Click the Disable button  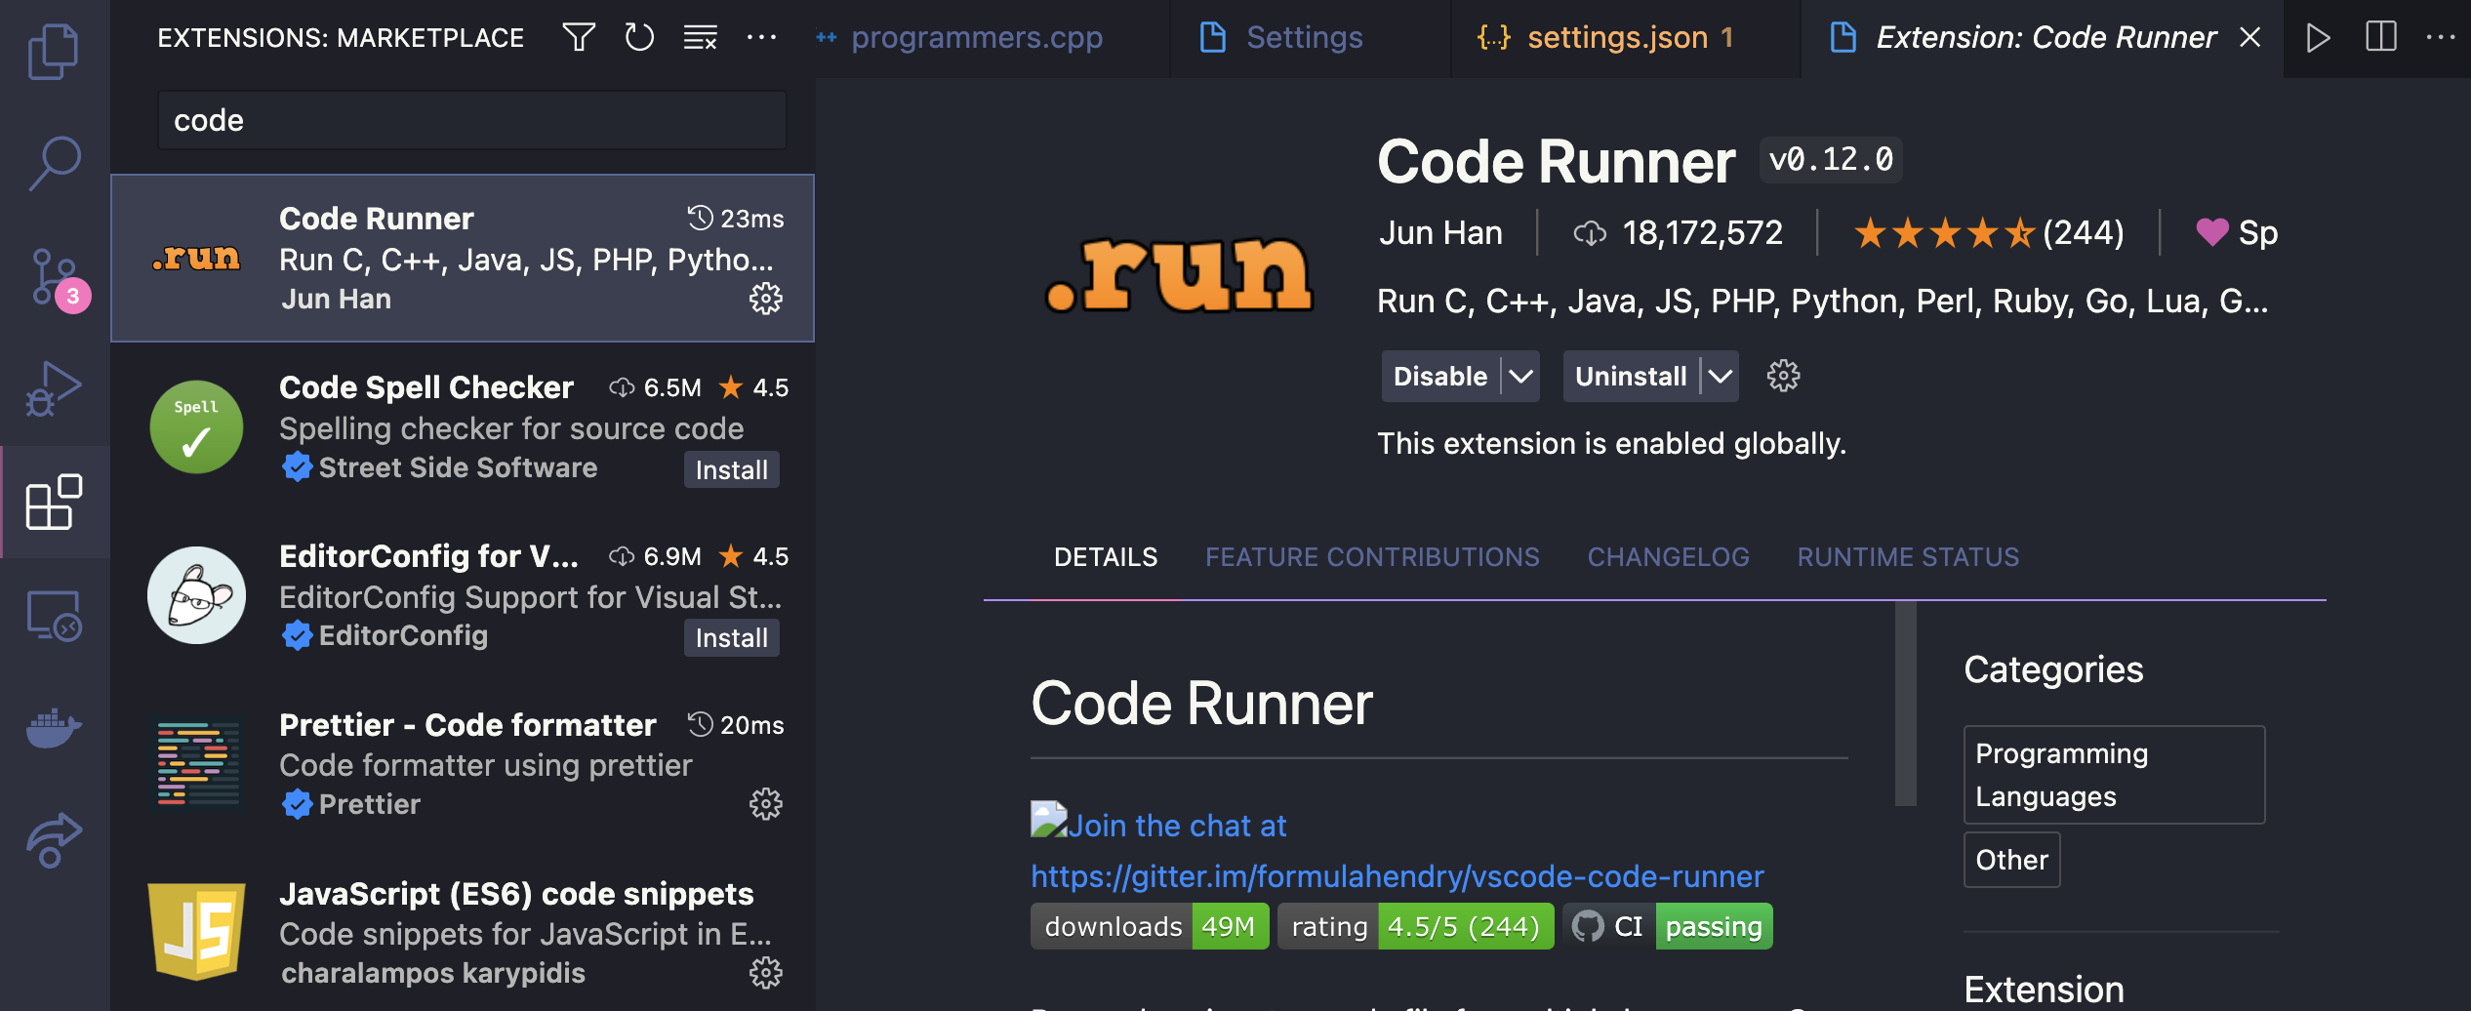click(x=1440, y=377)
